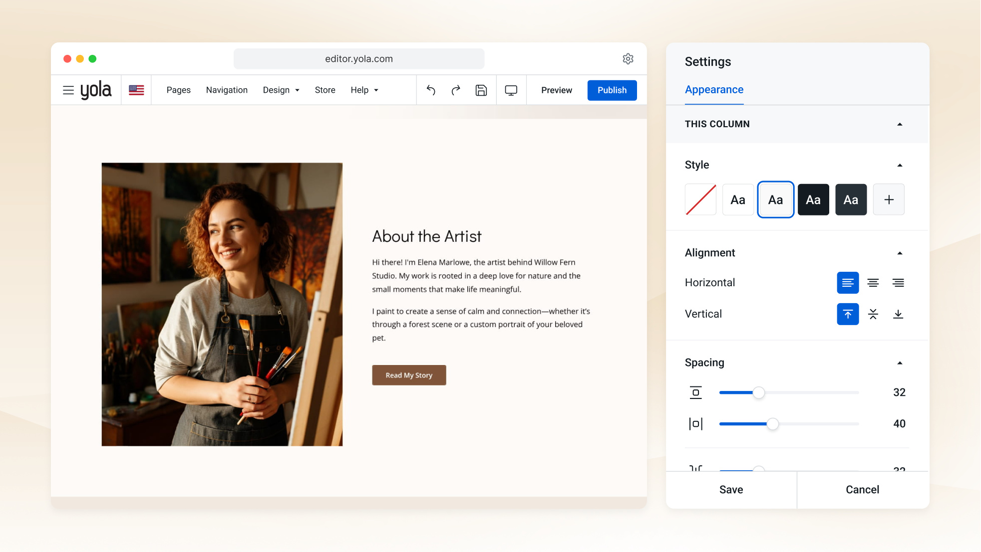Screen dimensions: 981x552
Task: Open the Design dropdown menu
Action: [281, 90]
